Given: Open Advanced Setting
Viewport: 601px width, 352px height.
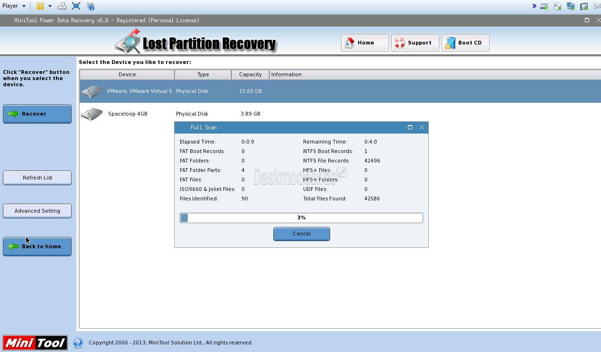Looking at the screenshot, I should tap(37, 211).
